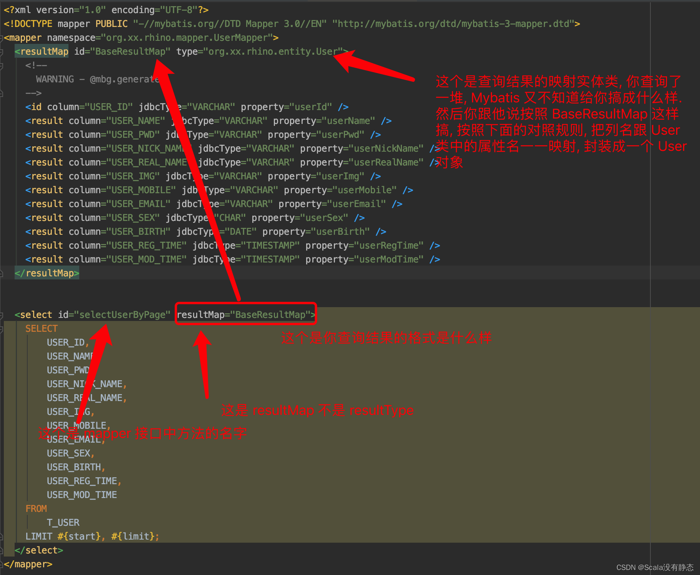Click resultMap="BaseResultMap" attribute in select tag

244,315
